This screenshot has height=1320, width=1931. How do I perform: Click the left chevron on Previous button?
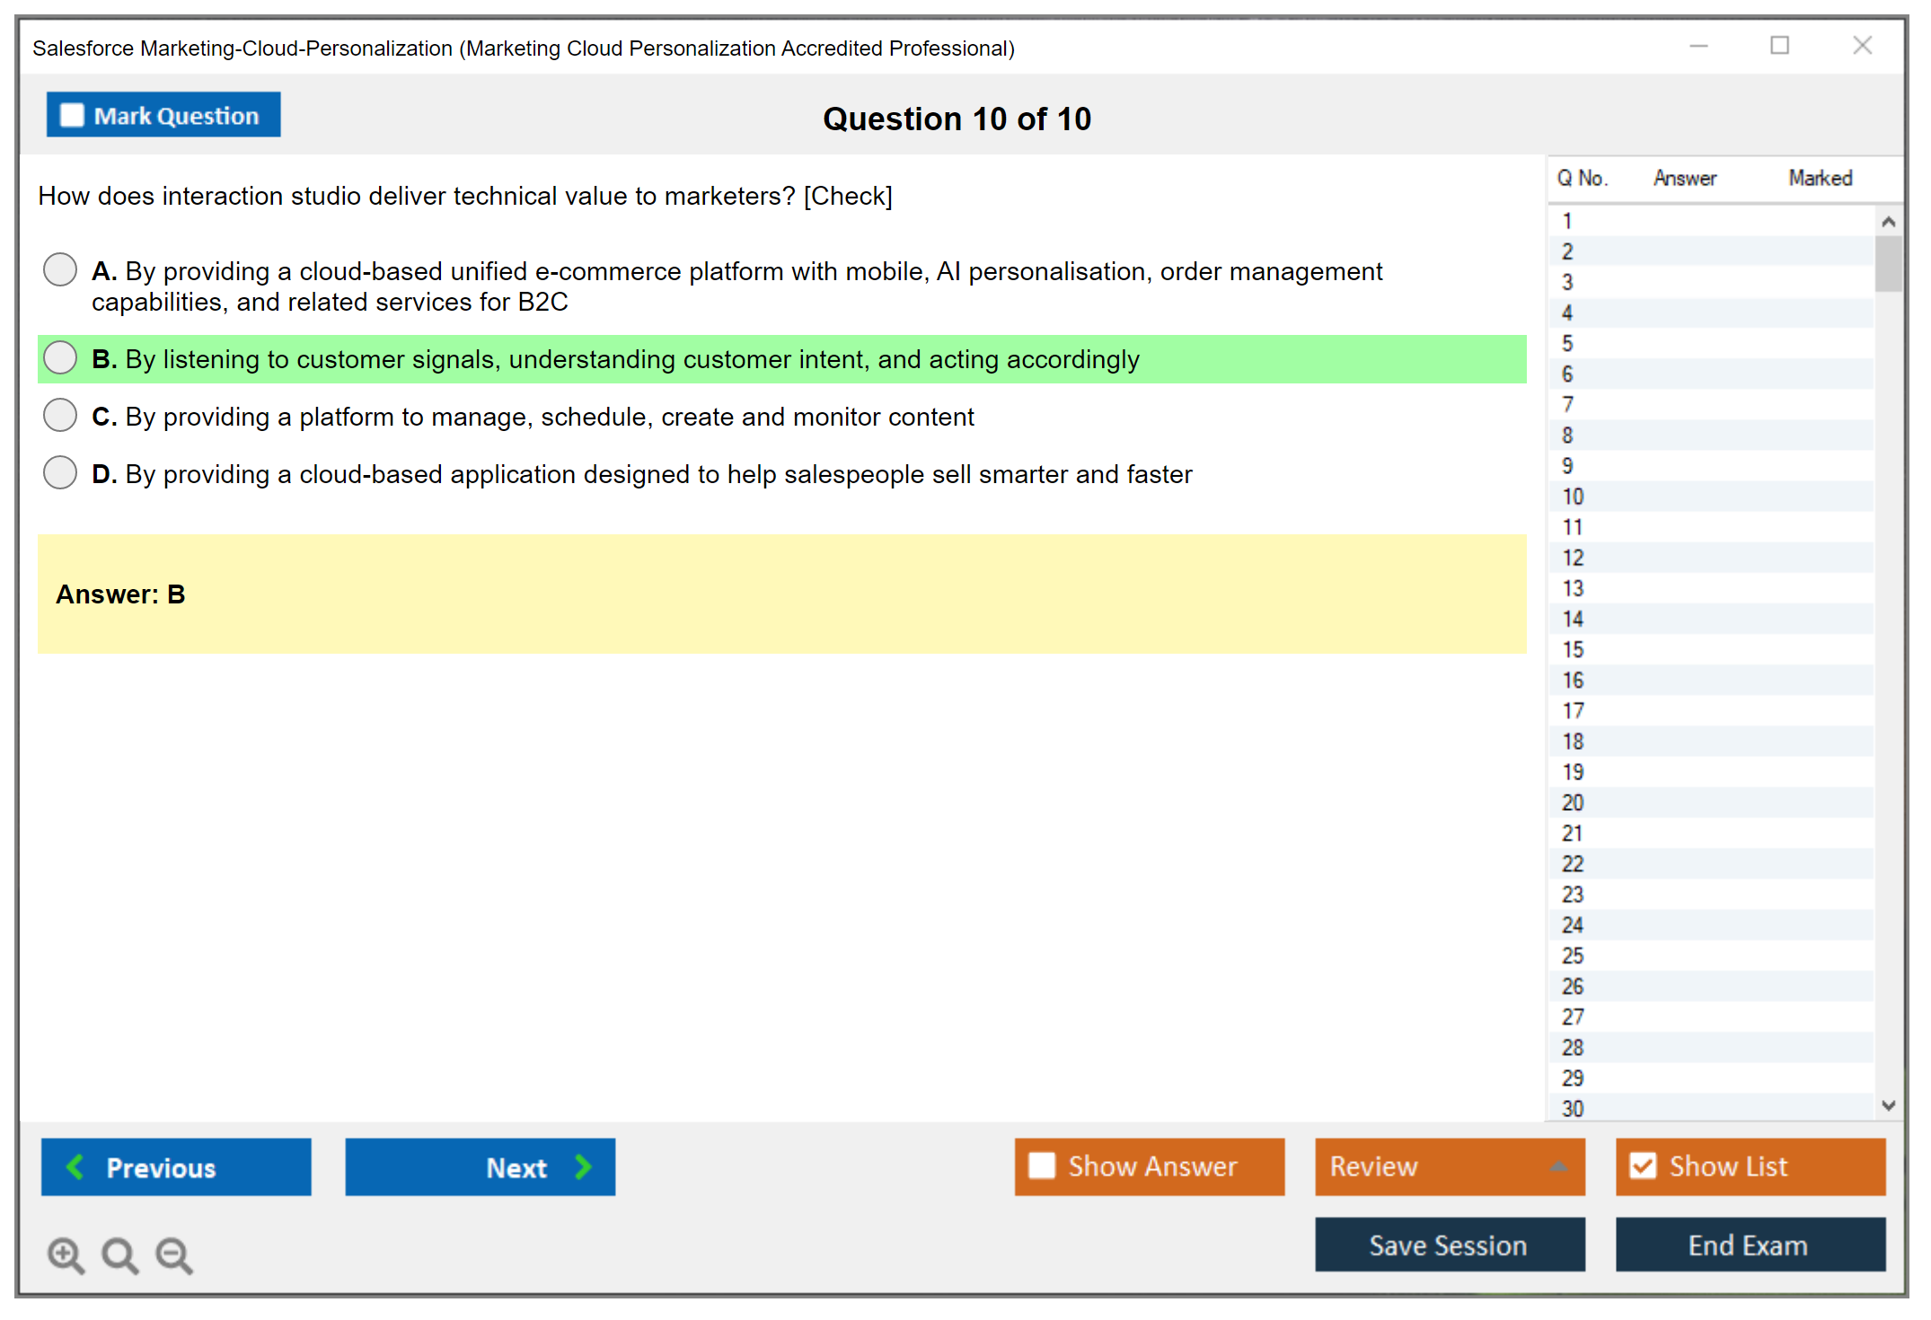(x=75, y=1167)
